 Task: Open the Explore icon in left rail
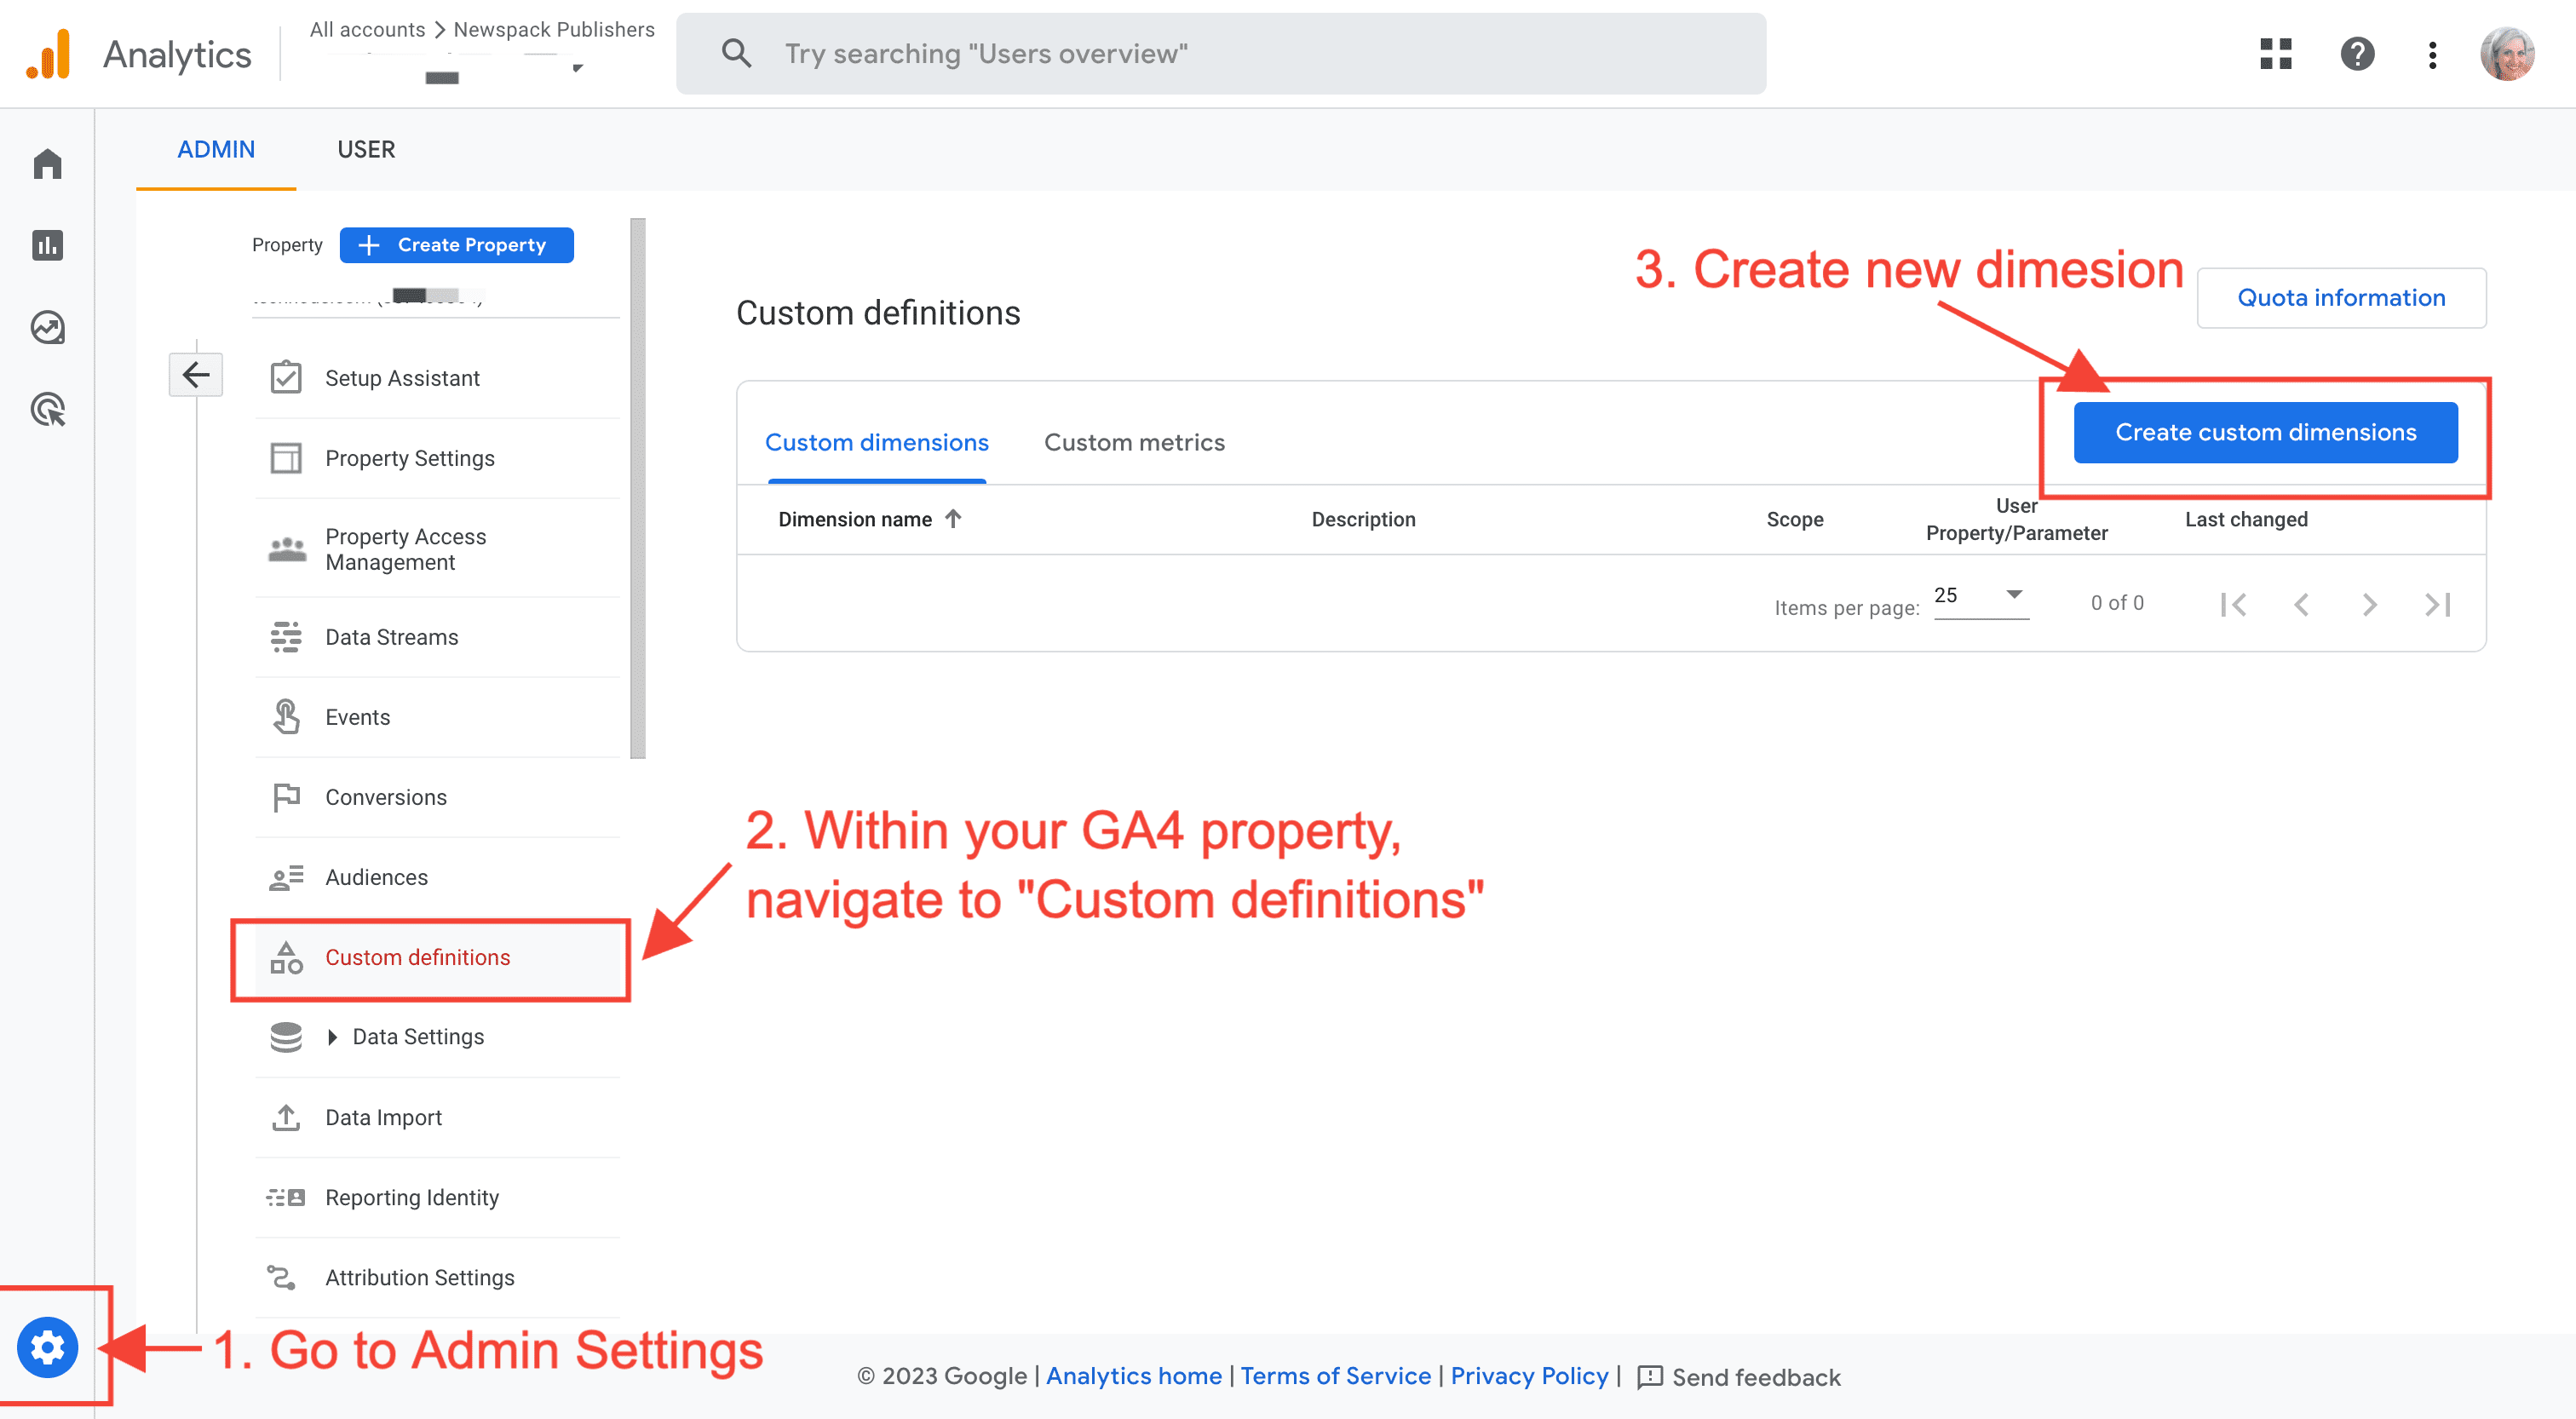click(47, 327)
